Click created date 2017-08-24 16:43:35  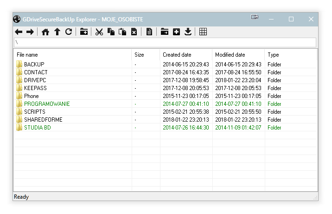[x=185, y=72]
